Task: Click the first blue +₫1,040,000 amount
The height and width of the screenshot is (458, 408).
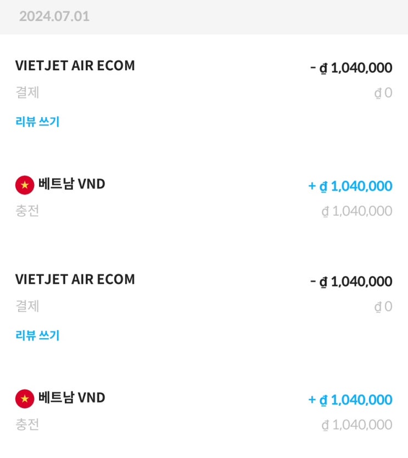Action: pos(350,186)
